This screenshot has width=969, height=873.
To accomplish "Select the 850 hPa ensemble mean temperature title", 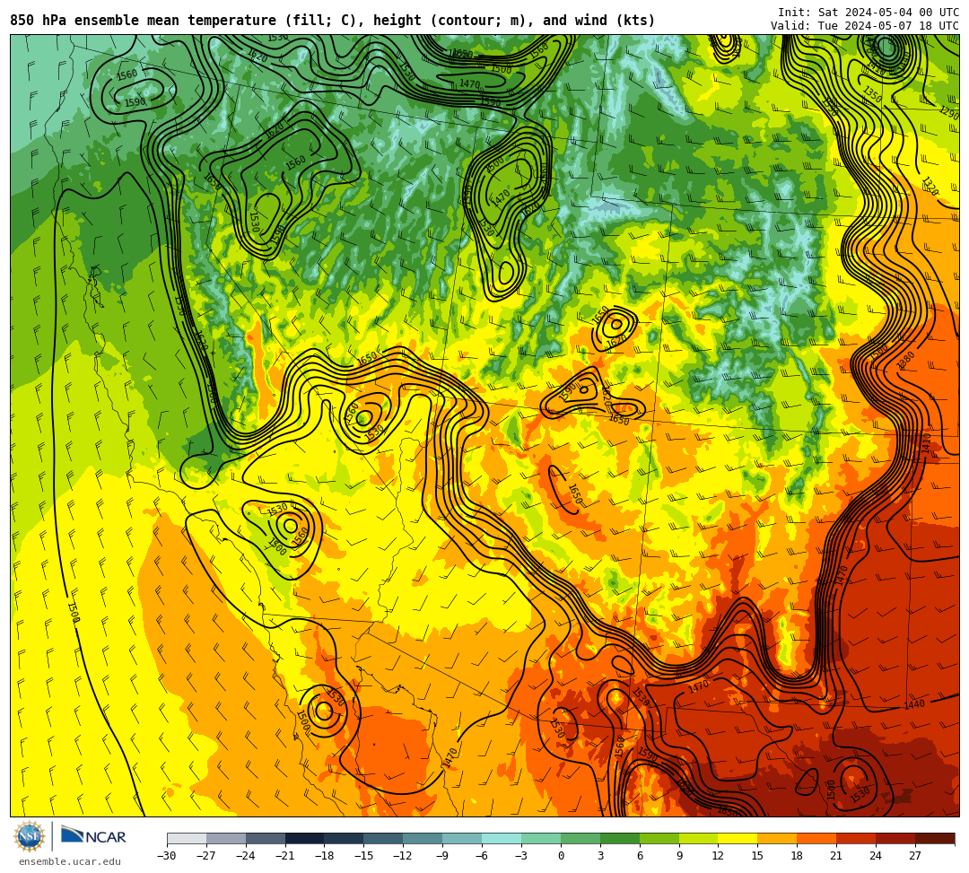I will (333, 21).
